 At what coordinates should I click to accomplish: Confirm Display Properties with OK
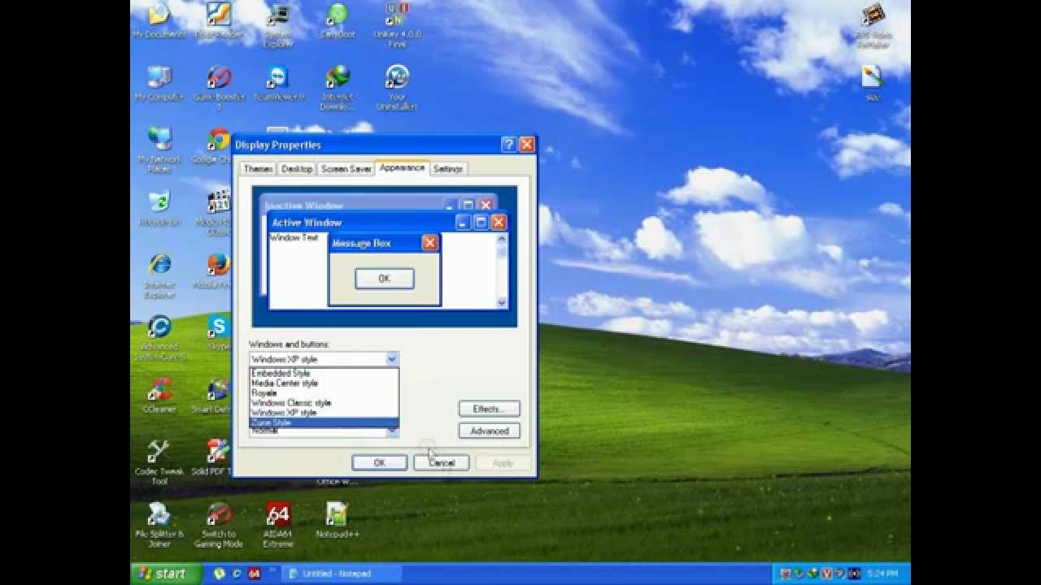tap(379, 462)
